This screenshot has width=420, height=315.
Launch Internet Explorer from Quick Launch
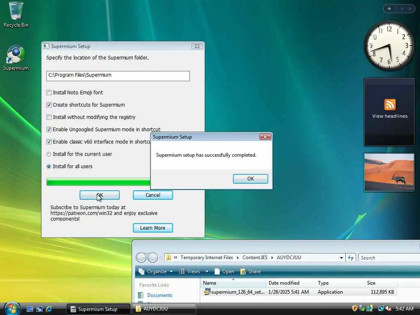click(x=49, y=309)
